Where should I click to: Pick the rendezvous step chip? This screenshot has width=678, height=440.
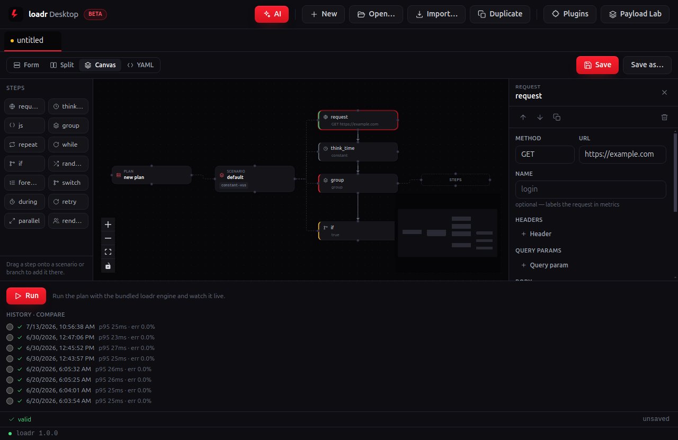coord(68,221)
